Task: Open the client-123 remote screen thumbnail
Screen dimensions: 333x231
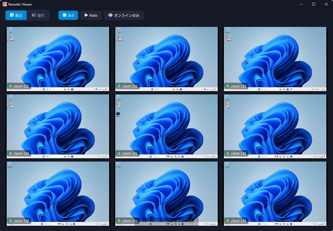Action: pos(275,59)
